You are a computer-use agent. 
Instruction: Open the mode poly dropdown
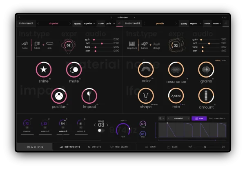click(x=111, y=23)
